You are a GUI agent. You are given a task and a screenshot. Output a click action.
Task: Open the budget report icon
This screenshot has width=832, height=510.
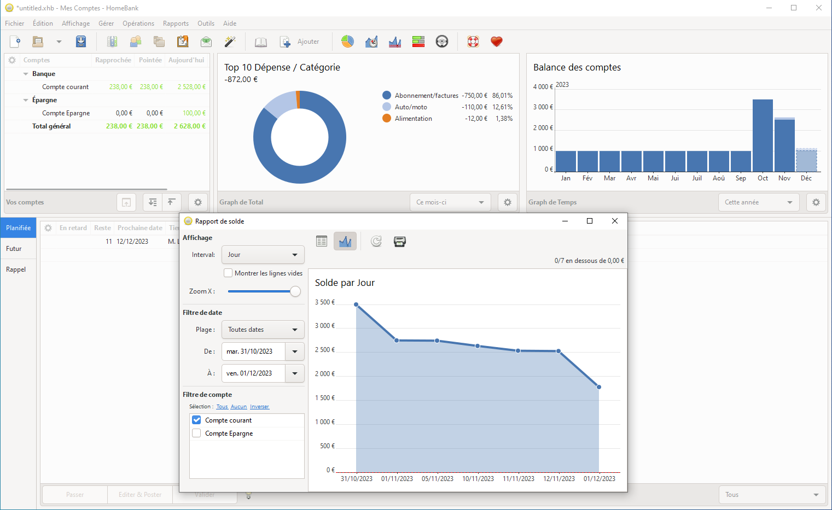click(418, 42)
